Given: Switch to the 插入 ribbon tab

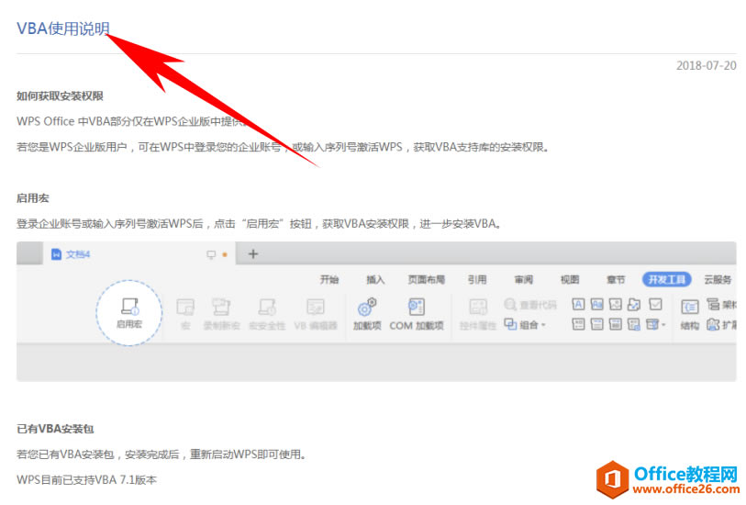Looking at the screenshot, I should 375,279.
